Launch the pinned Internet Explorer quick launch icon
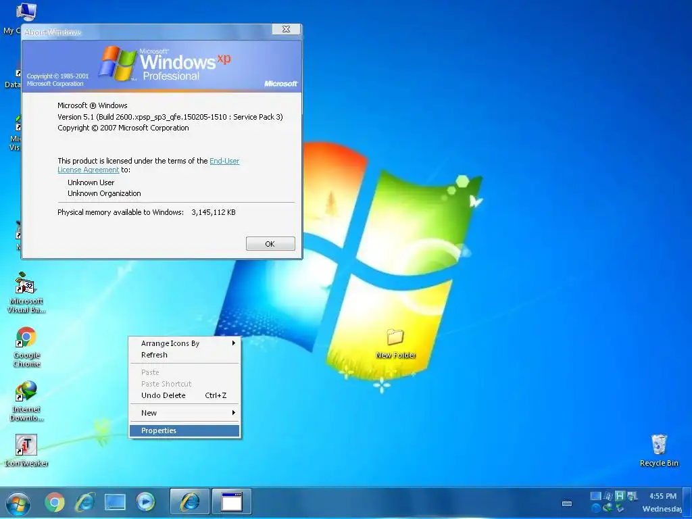The width and height of the screenshot is (692, 519). coord(84,502)
